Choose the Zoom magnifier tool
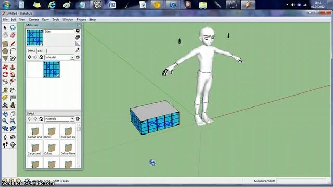Screen dimensions: 333x187 (x=5, y=121)
